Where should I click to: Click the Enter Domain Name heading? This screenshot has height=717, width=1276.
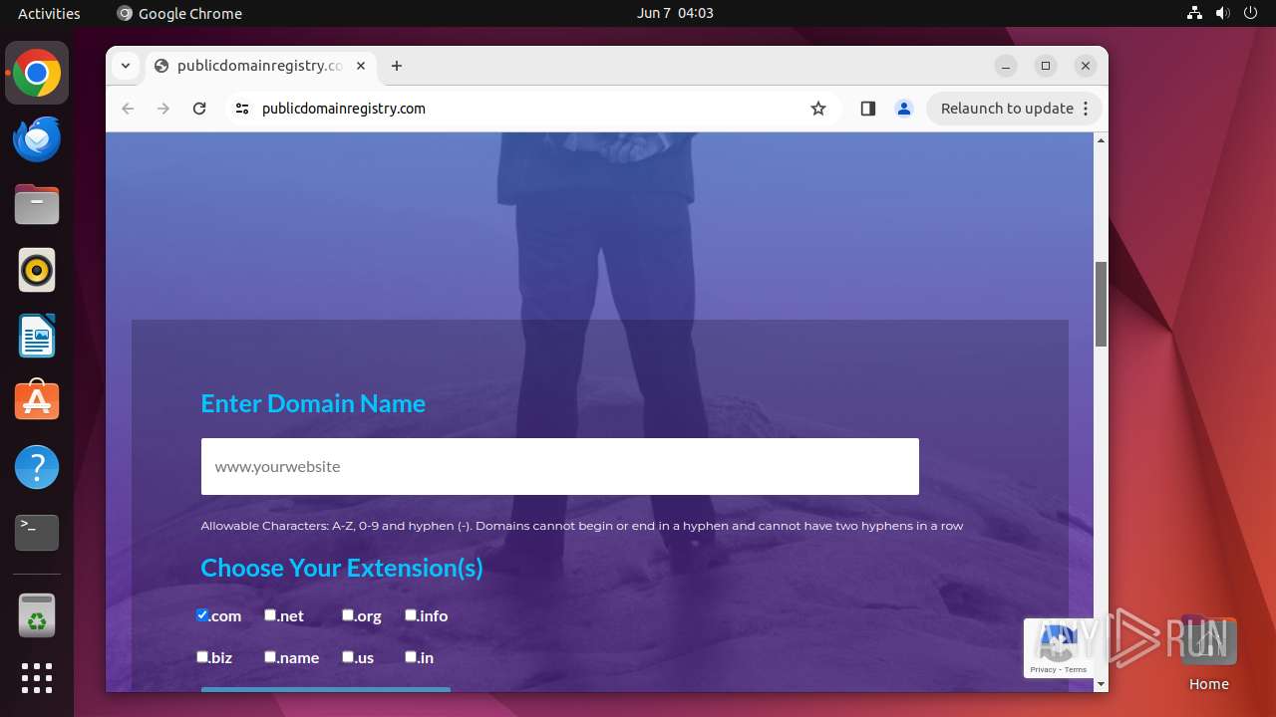313,403
